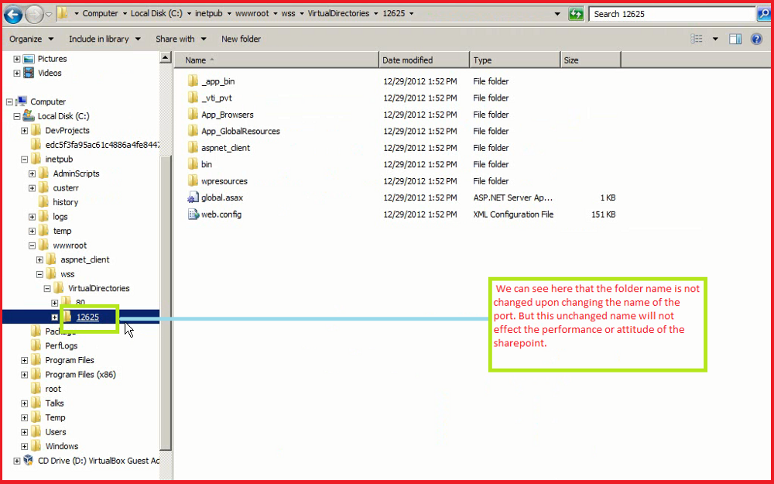
Task: Toggle the preview pane
Action: (x=734, y=39)
